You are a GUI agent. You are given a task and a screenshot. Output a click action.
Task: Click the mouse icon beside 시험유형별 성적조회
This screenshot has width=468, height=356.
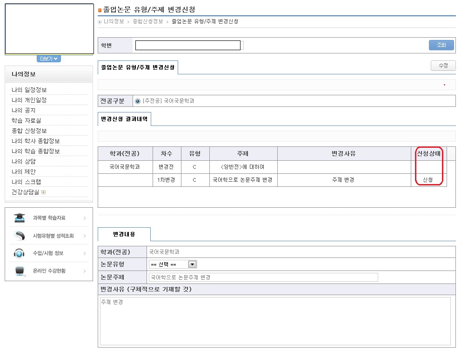(19, 236)
